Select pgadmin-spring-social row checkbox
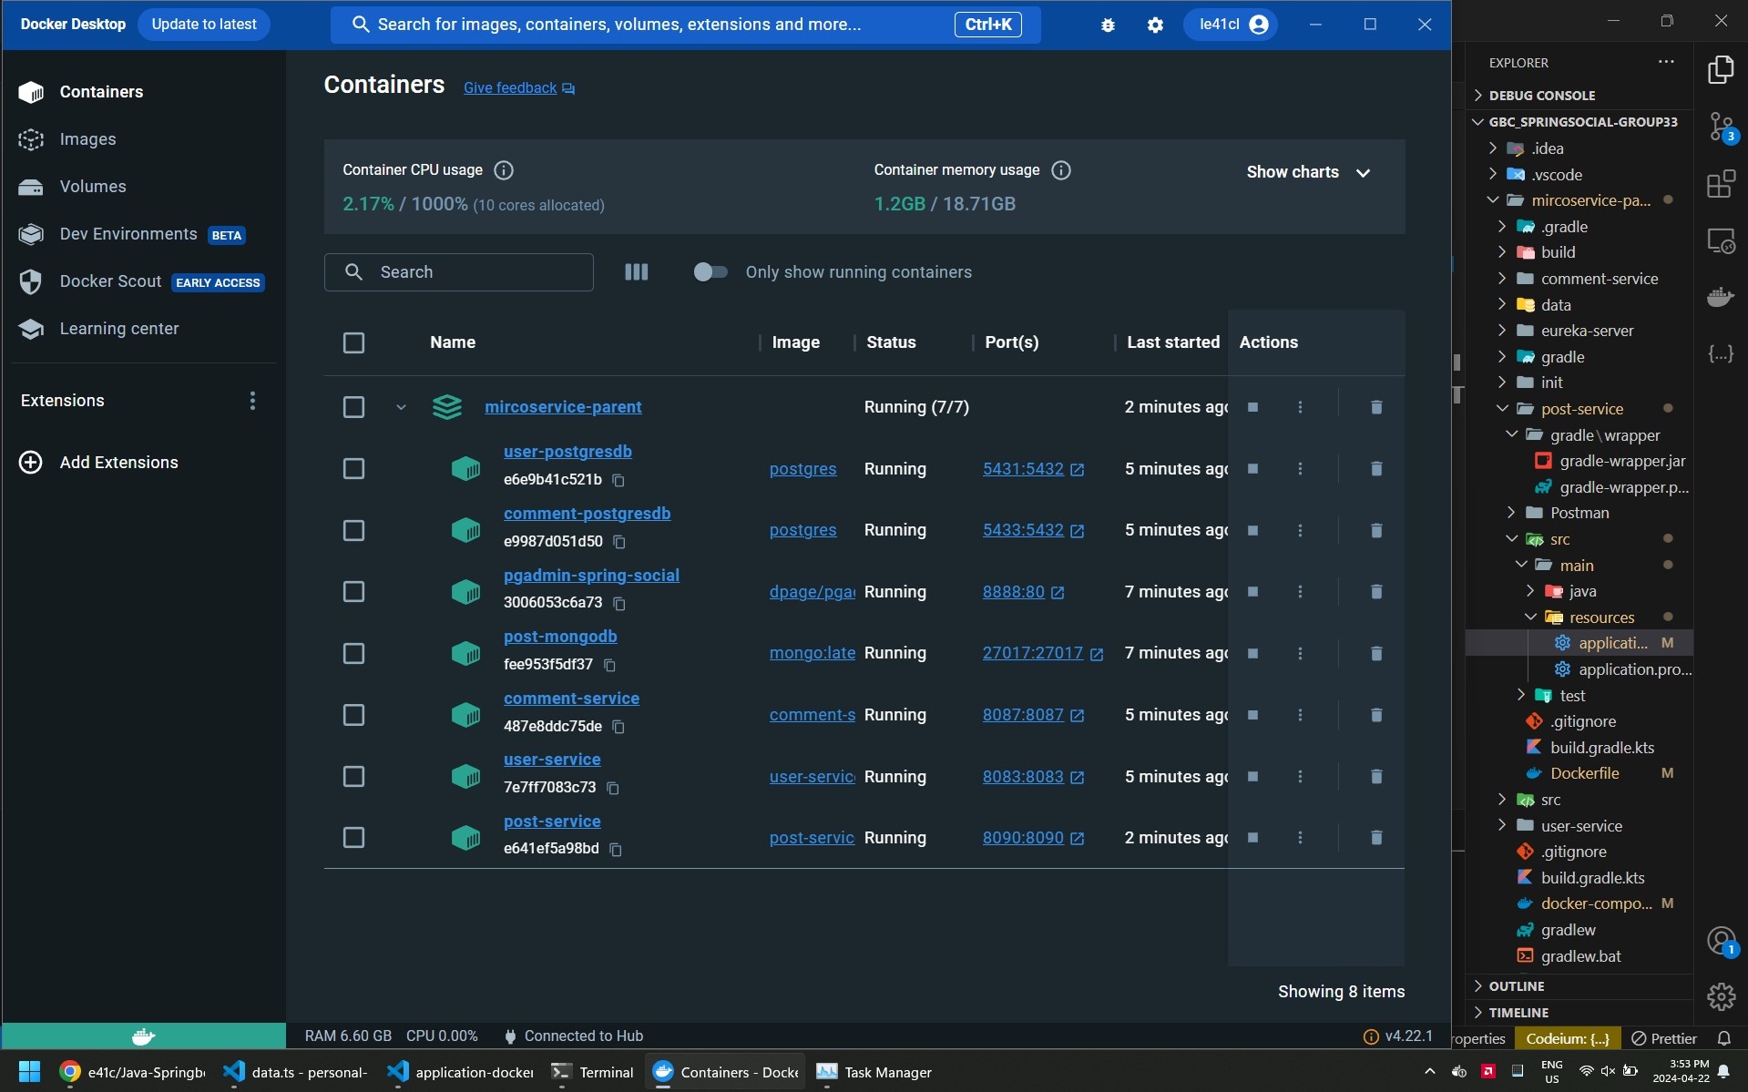 point(353,592)
